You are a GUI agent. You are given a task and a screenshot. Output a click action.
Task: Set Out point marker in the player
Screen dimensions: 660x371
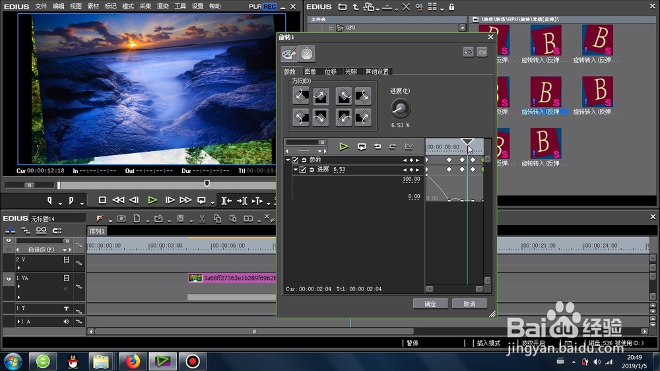click(x=71, y=201)
